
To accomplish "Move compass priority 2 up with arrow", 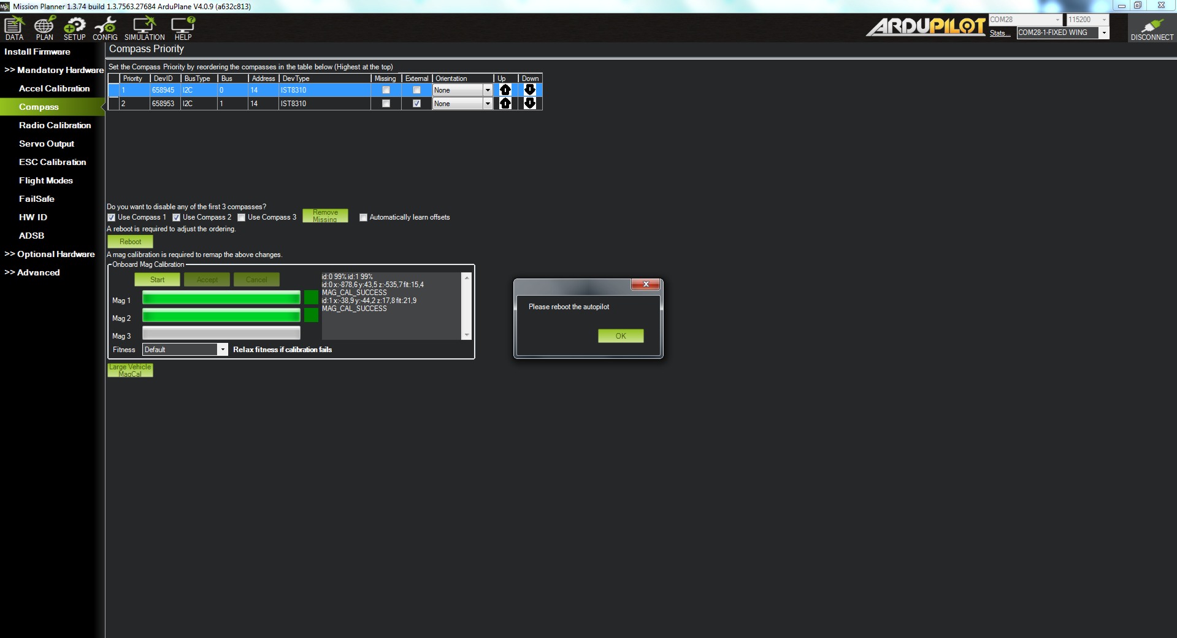I will 505,104.
